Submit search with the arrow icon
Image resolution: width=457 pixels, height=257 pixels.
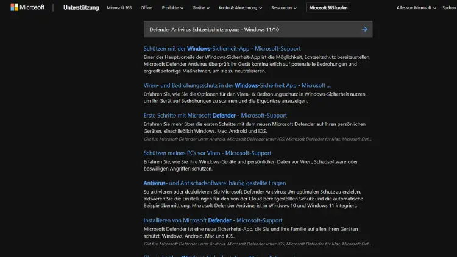(x=364, y=29)
